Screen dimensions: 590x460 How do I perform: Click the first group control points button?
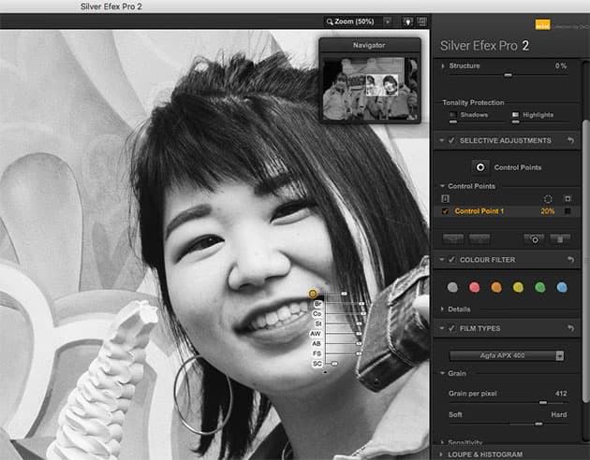tap(453, 238)
